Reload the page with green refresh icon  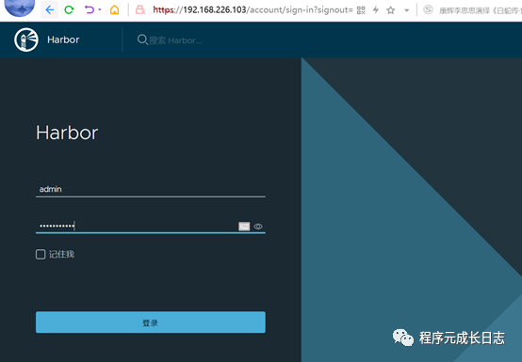point(69,10)
